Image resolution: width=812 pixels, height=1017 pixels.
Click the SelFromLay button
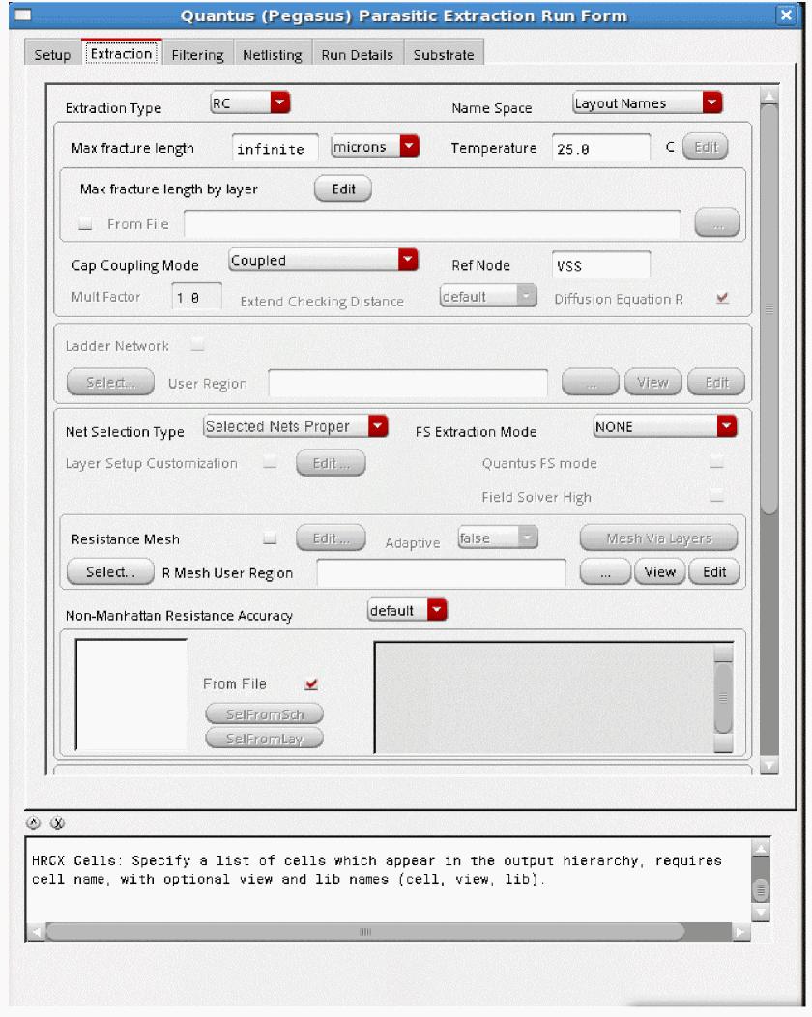(265, 739)
